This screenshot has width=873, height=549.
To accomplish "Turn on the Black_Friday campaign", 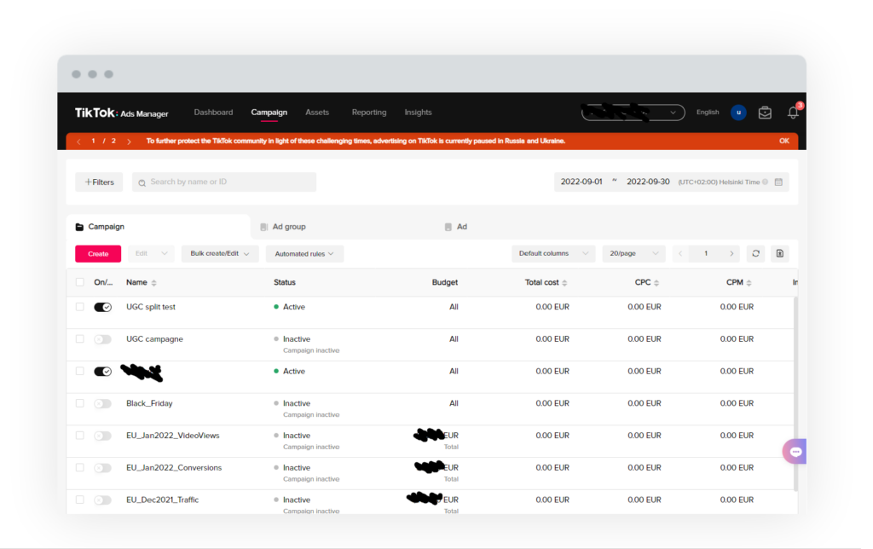I will [x=102, y=404].
